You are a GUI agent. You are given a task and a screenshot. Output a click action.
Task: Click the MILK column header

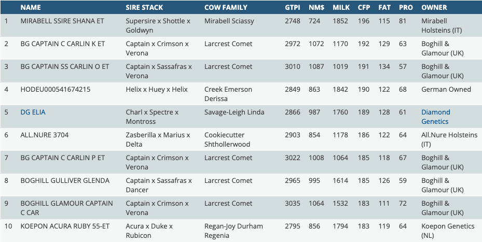pos(341,8)
